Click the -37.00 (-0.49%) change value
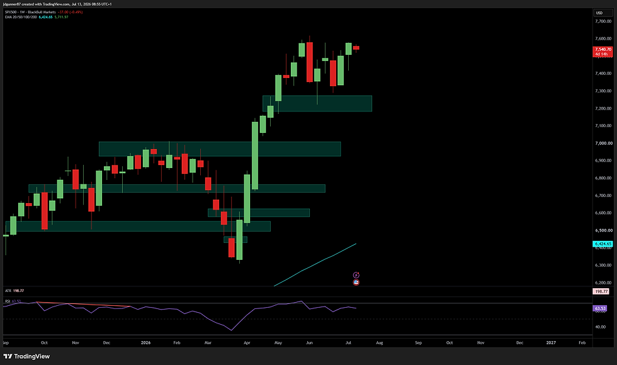The height and width of the screenshot is (365, 617). [x=70, y=12]
